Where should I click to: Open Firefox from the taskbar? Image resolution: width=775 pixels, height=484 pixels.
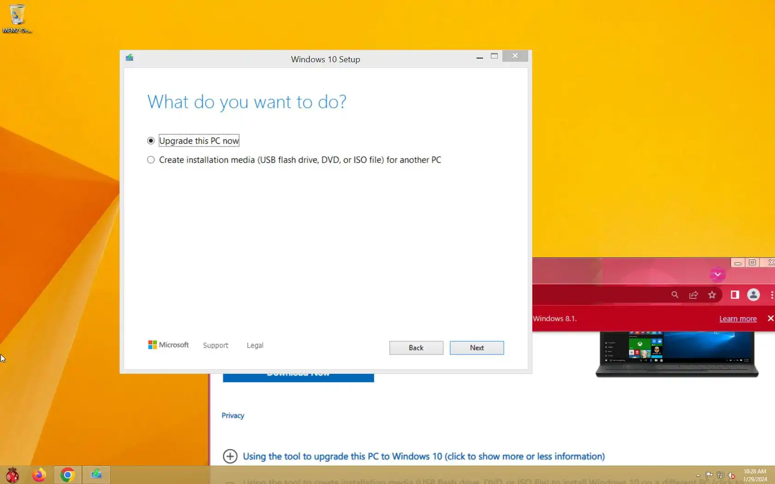39,475
